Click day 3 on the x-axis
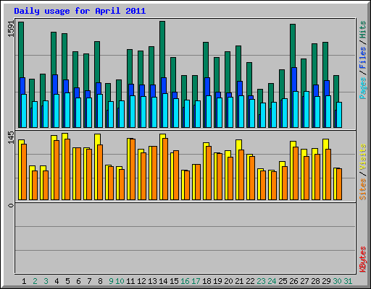The width and height of the screenshot is (371, 289). point(46,281)
